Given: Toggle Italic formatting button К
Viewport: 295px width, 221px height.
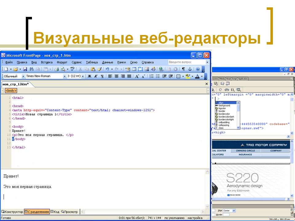Looking at the screenshot, I should [96, 76].
